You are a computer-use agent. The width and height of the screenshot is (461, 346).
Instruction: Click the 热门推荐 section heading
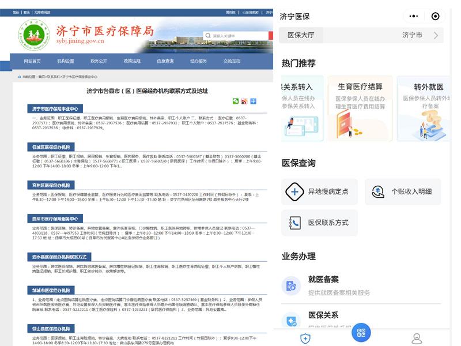coord(298,63)
